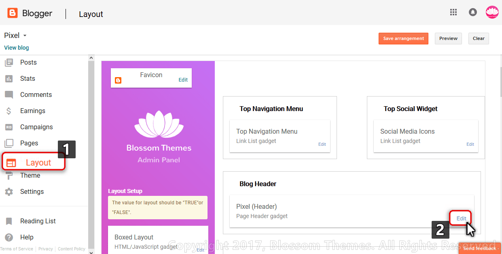Click the View blog link
Screen dimensions: 502x254
17,48
